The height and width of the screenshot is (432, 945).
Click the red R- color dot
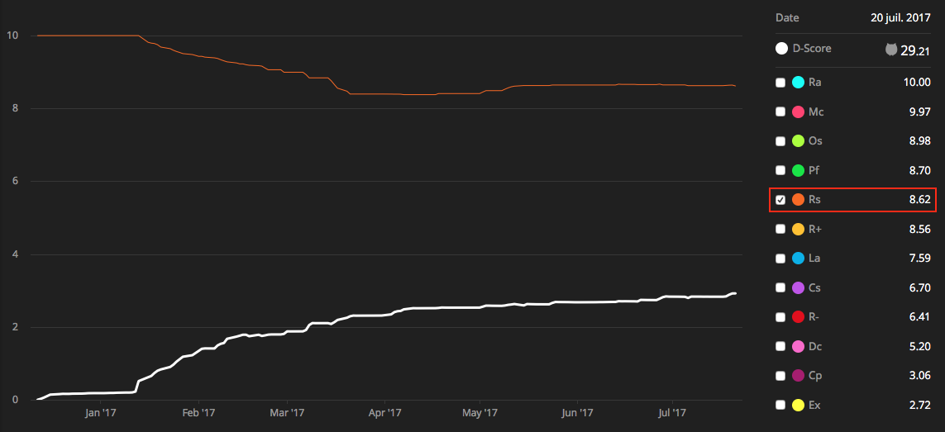799,317
